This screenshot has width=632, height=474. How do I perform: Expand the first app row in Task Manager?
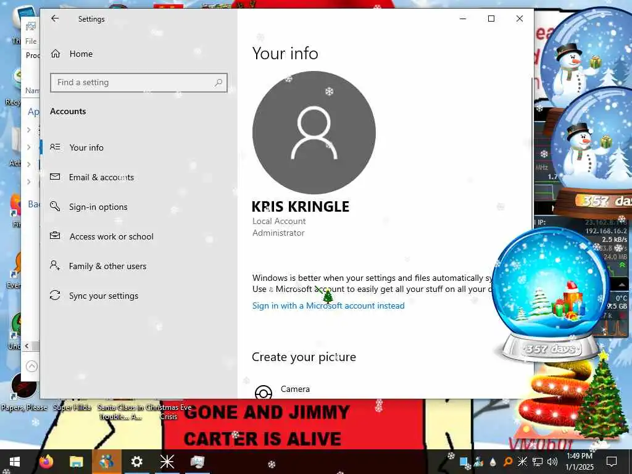(x=28, y=130)
